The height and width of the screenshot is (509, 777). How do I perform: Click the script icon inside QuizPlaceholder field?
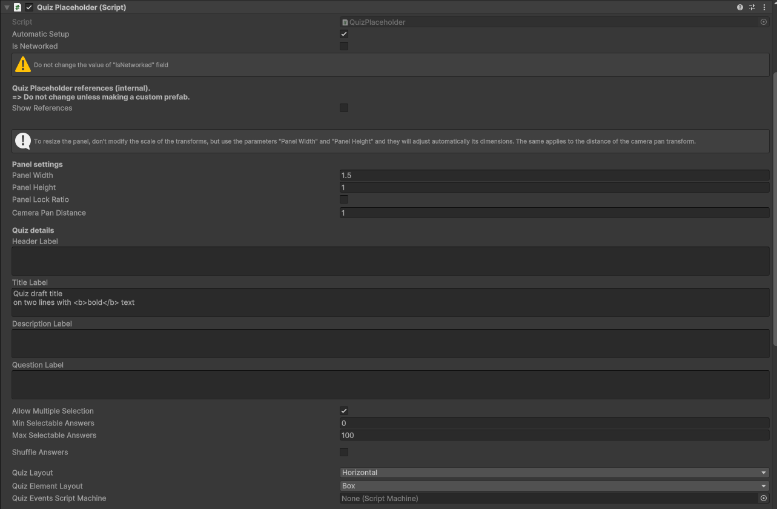click(x=345, y=22)
